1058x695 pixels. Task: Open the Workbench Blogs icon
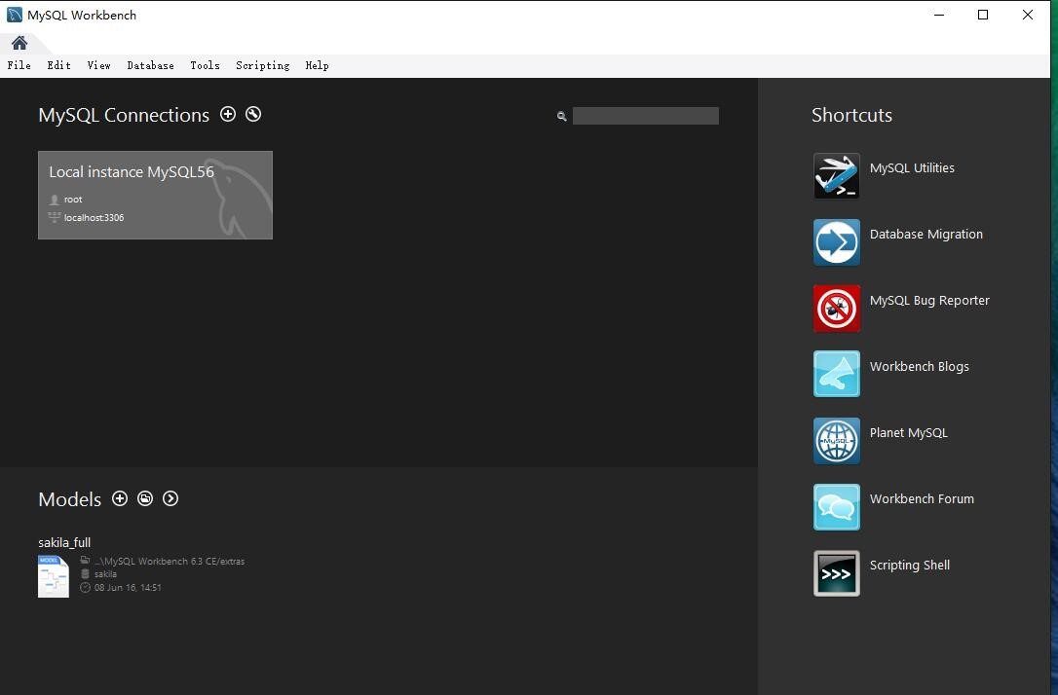pyautogui.click(x=836, y=375)
